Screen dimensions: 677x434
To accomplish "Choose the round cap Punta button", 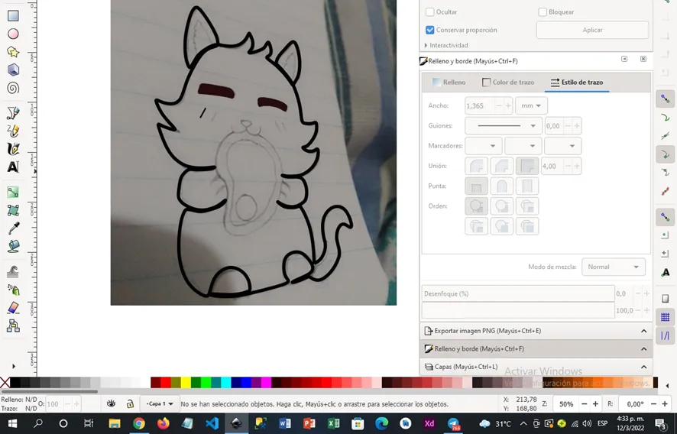I will tap(502, 186).
